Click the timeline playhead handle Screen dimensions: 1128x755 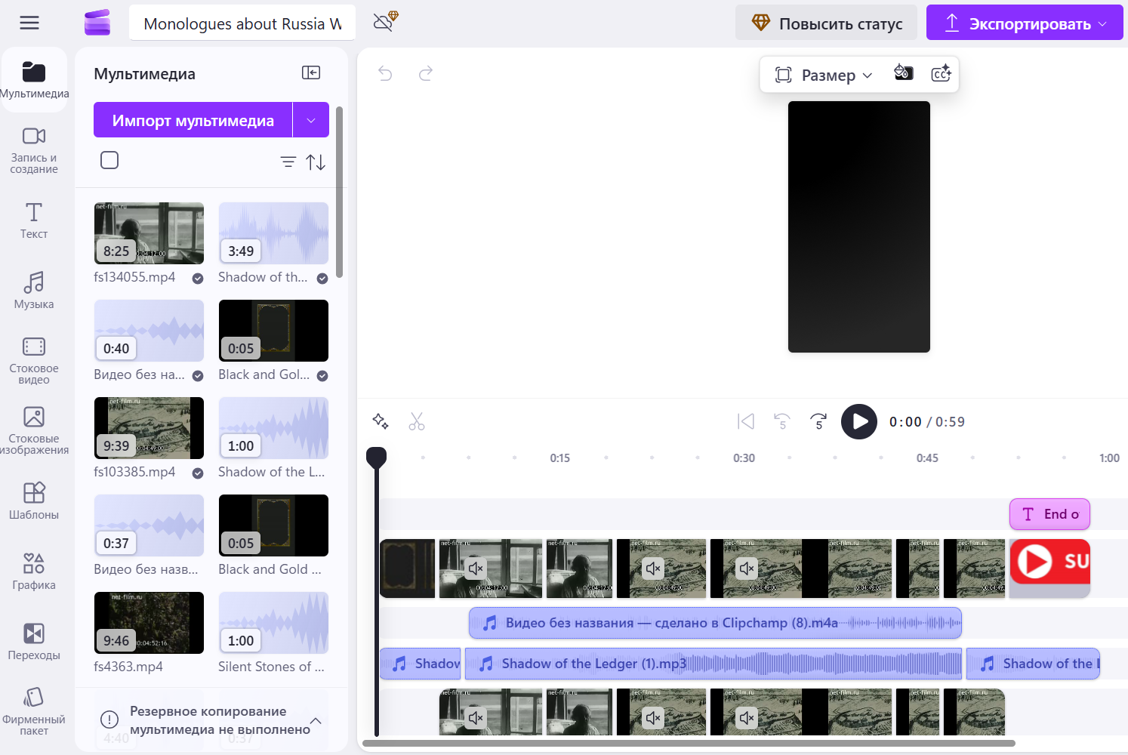coord(376,456)
